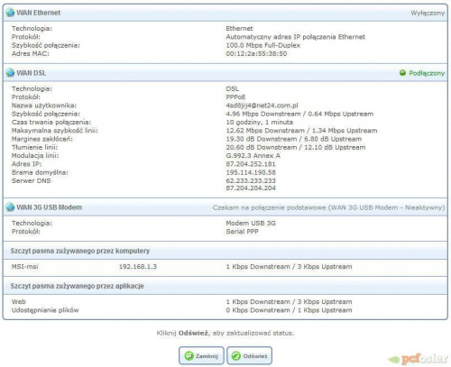This screenshot has width=451, height=367.
Task: Select the MSI-msi computer entry
Action: [x=25, y=267]
